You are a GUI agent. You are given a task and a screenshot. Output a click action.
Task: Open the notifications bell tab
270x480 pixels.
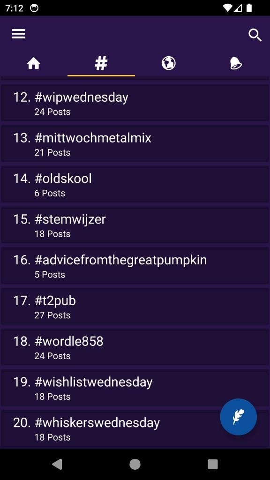click(x=236, y=63)
